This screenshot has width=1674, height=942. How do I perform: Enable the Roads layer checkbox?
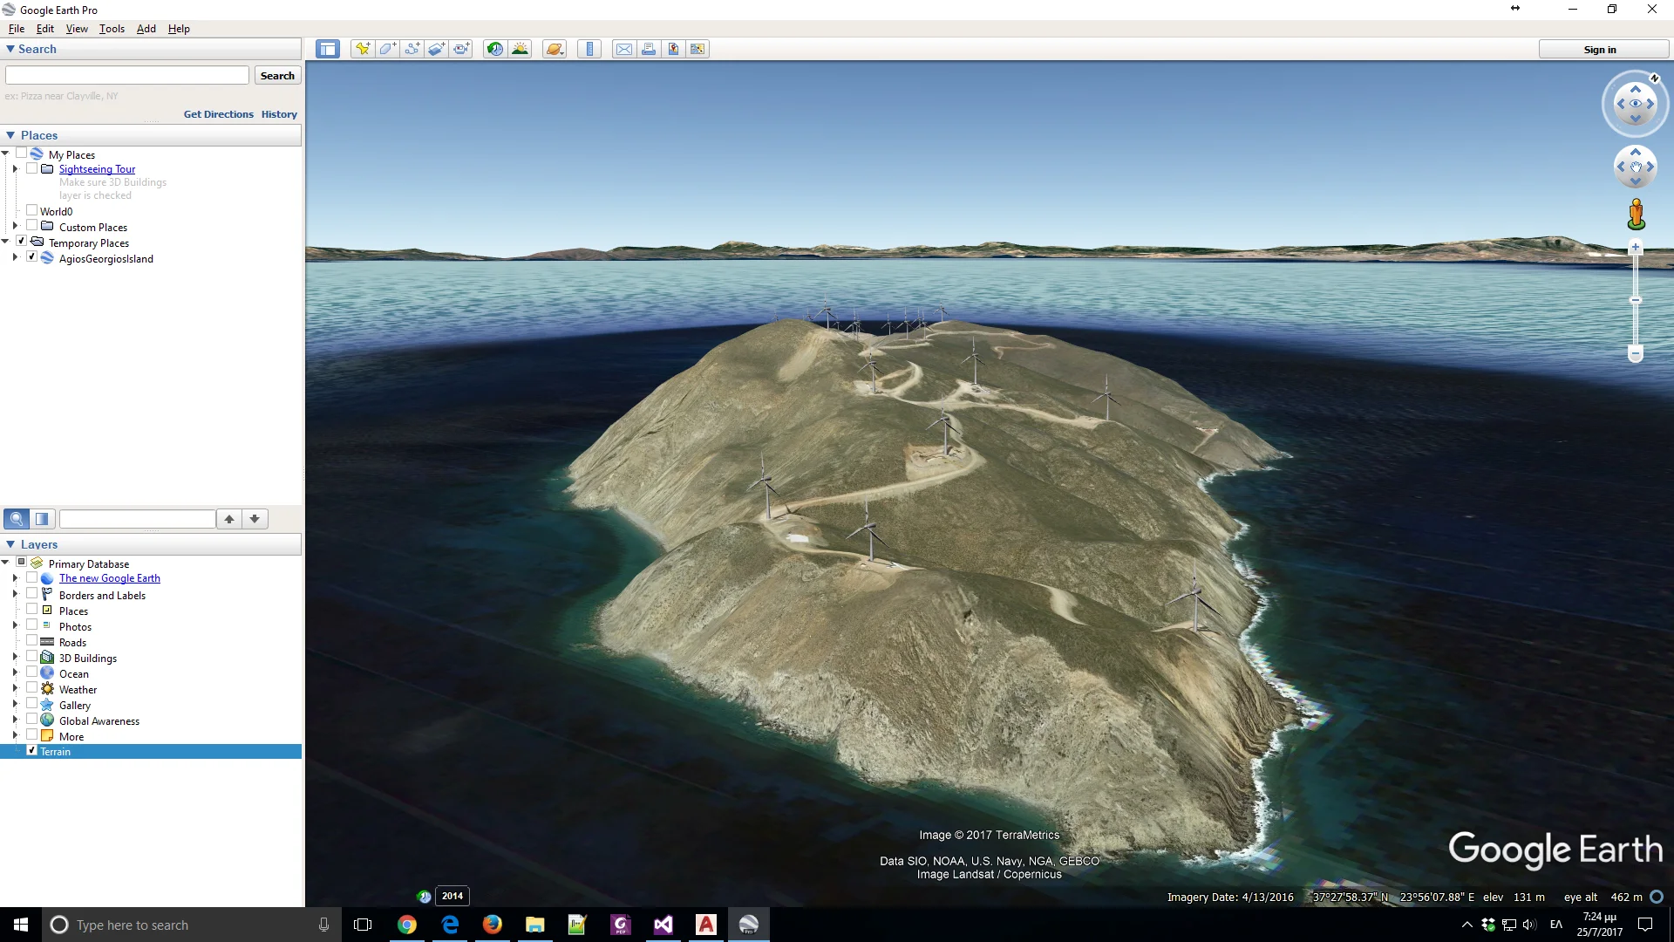32,642
